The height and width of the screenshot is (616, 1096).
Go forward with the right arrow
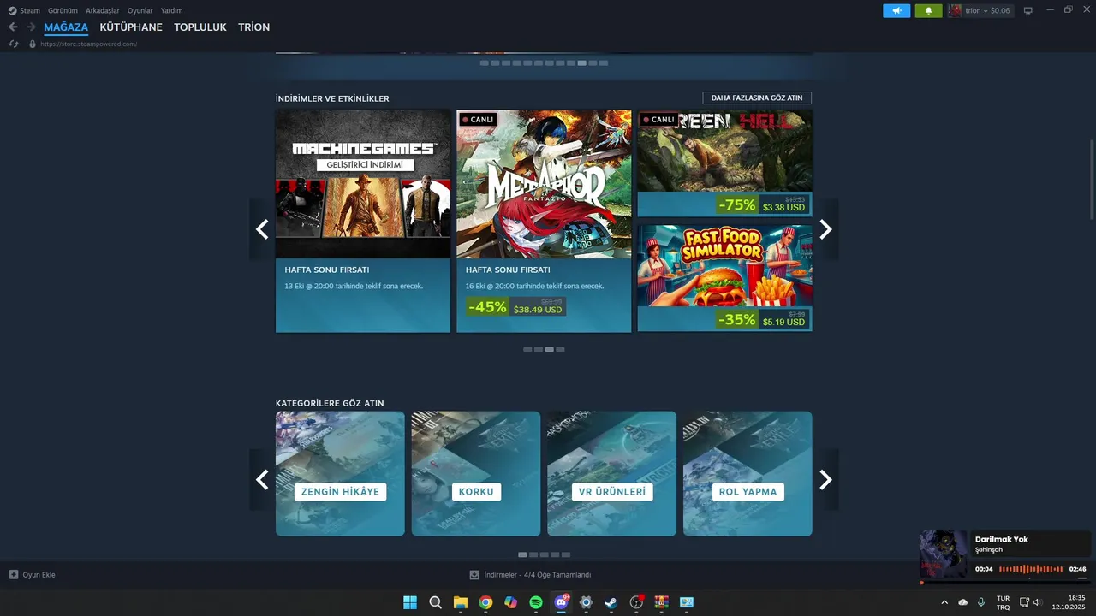(x=31, y=27)
